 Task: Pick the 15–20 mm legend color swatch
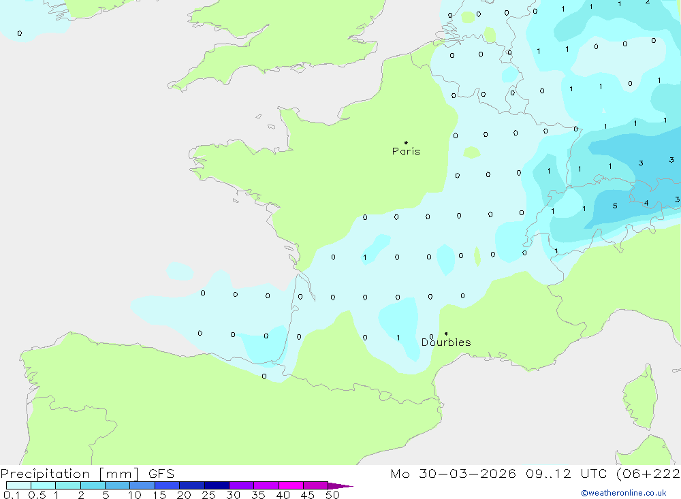coord(168,485)
